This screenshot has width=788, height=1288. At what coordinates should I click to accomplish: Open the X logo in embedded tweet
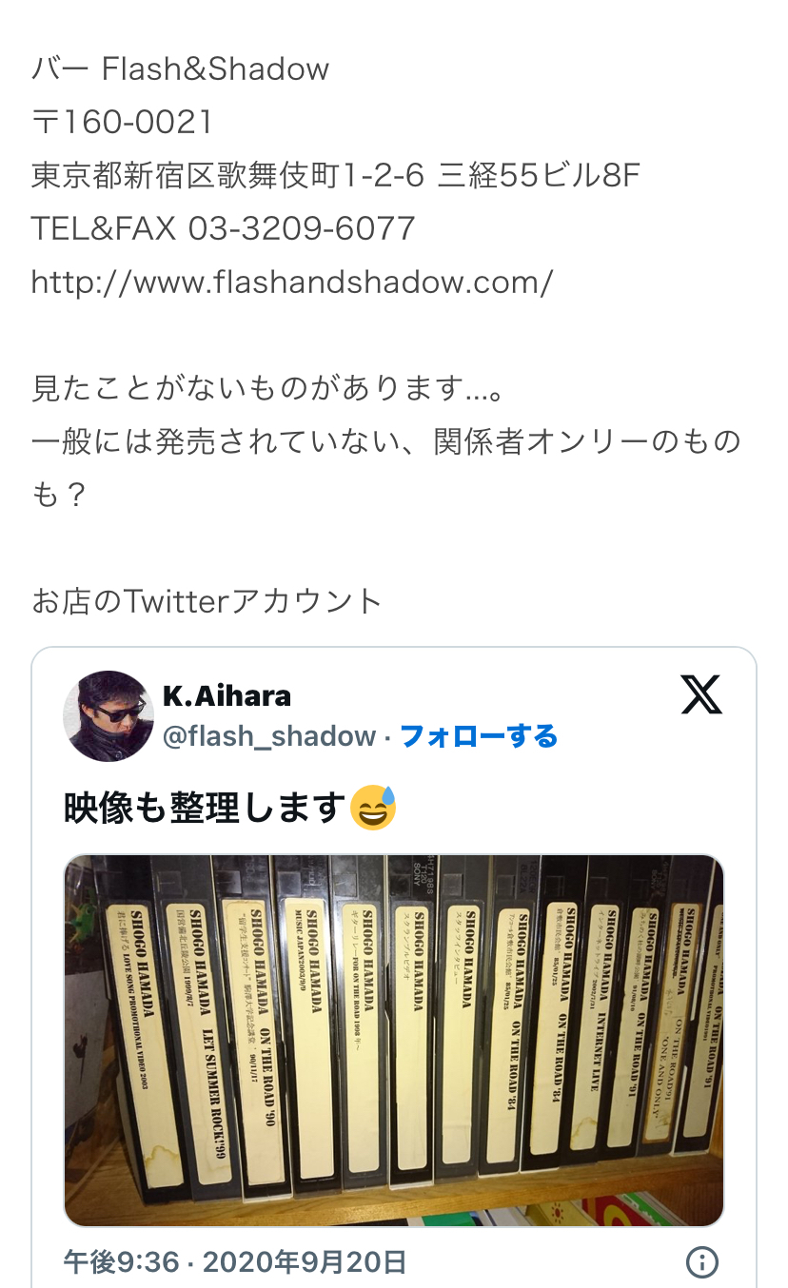click(x=701, y=694)
